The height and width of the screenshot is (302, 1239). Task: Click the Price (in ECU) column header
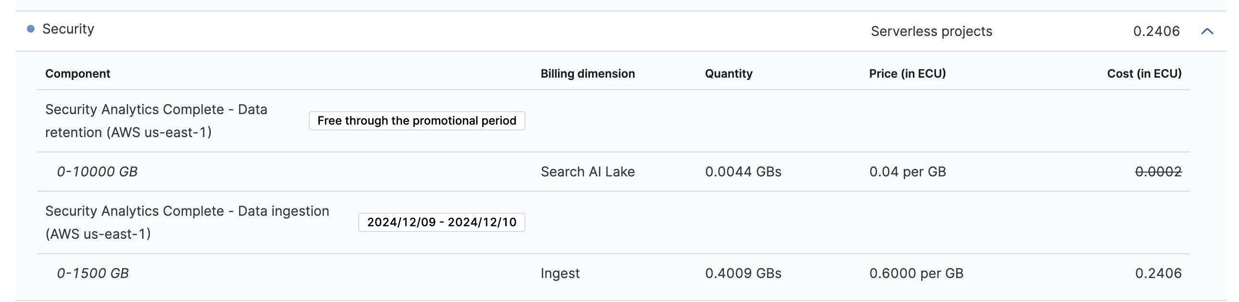907,73
